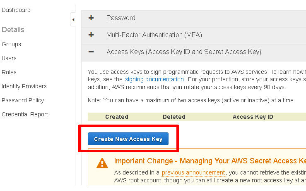This screenshot has height=191, width=306.
Task: Click the plus icon beside Multi-Factor Authentication
Action: click(91, 35)
